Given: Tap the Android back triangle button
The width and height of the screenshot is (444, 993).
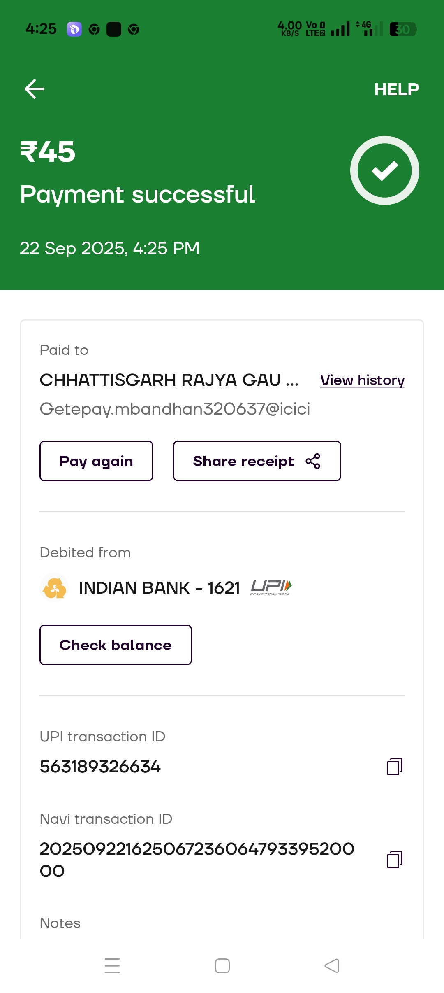Looking at the screenshot, I should 332,966.
